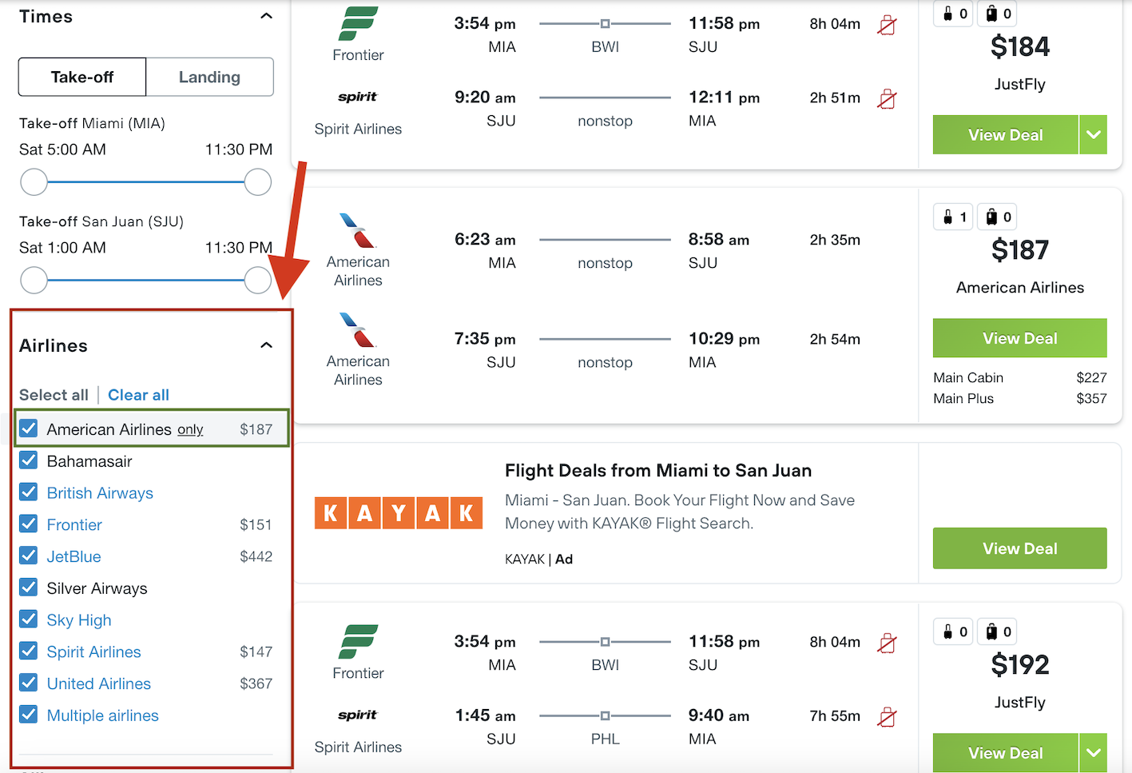Click the left handle of Take-off Miami slider
Screen dimensions: 1132x773
(x=34, y=182)
